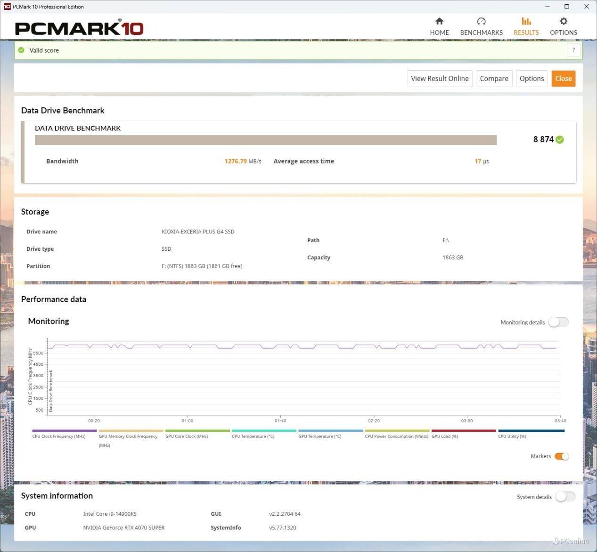Switch to the BENCHMARKS tab label
Screen dimensions: 597x552
(481, 33)
